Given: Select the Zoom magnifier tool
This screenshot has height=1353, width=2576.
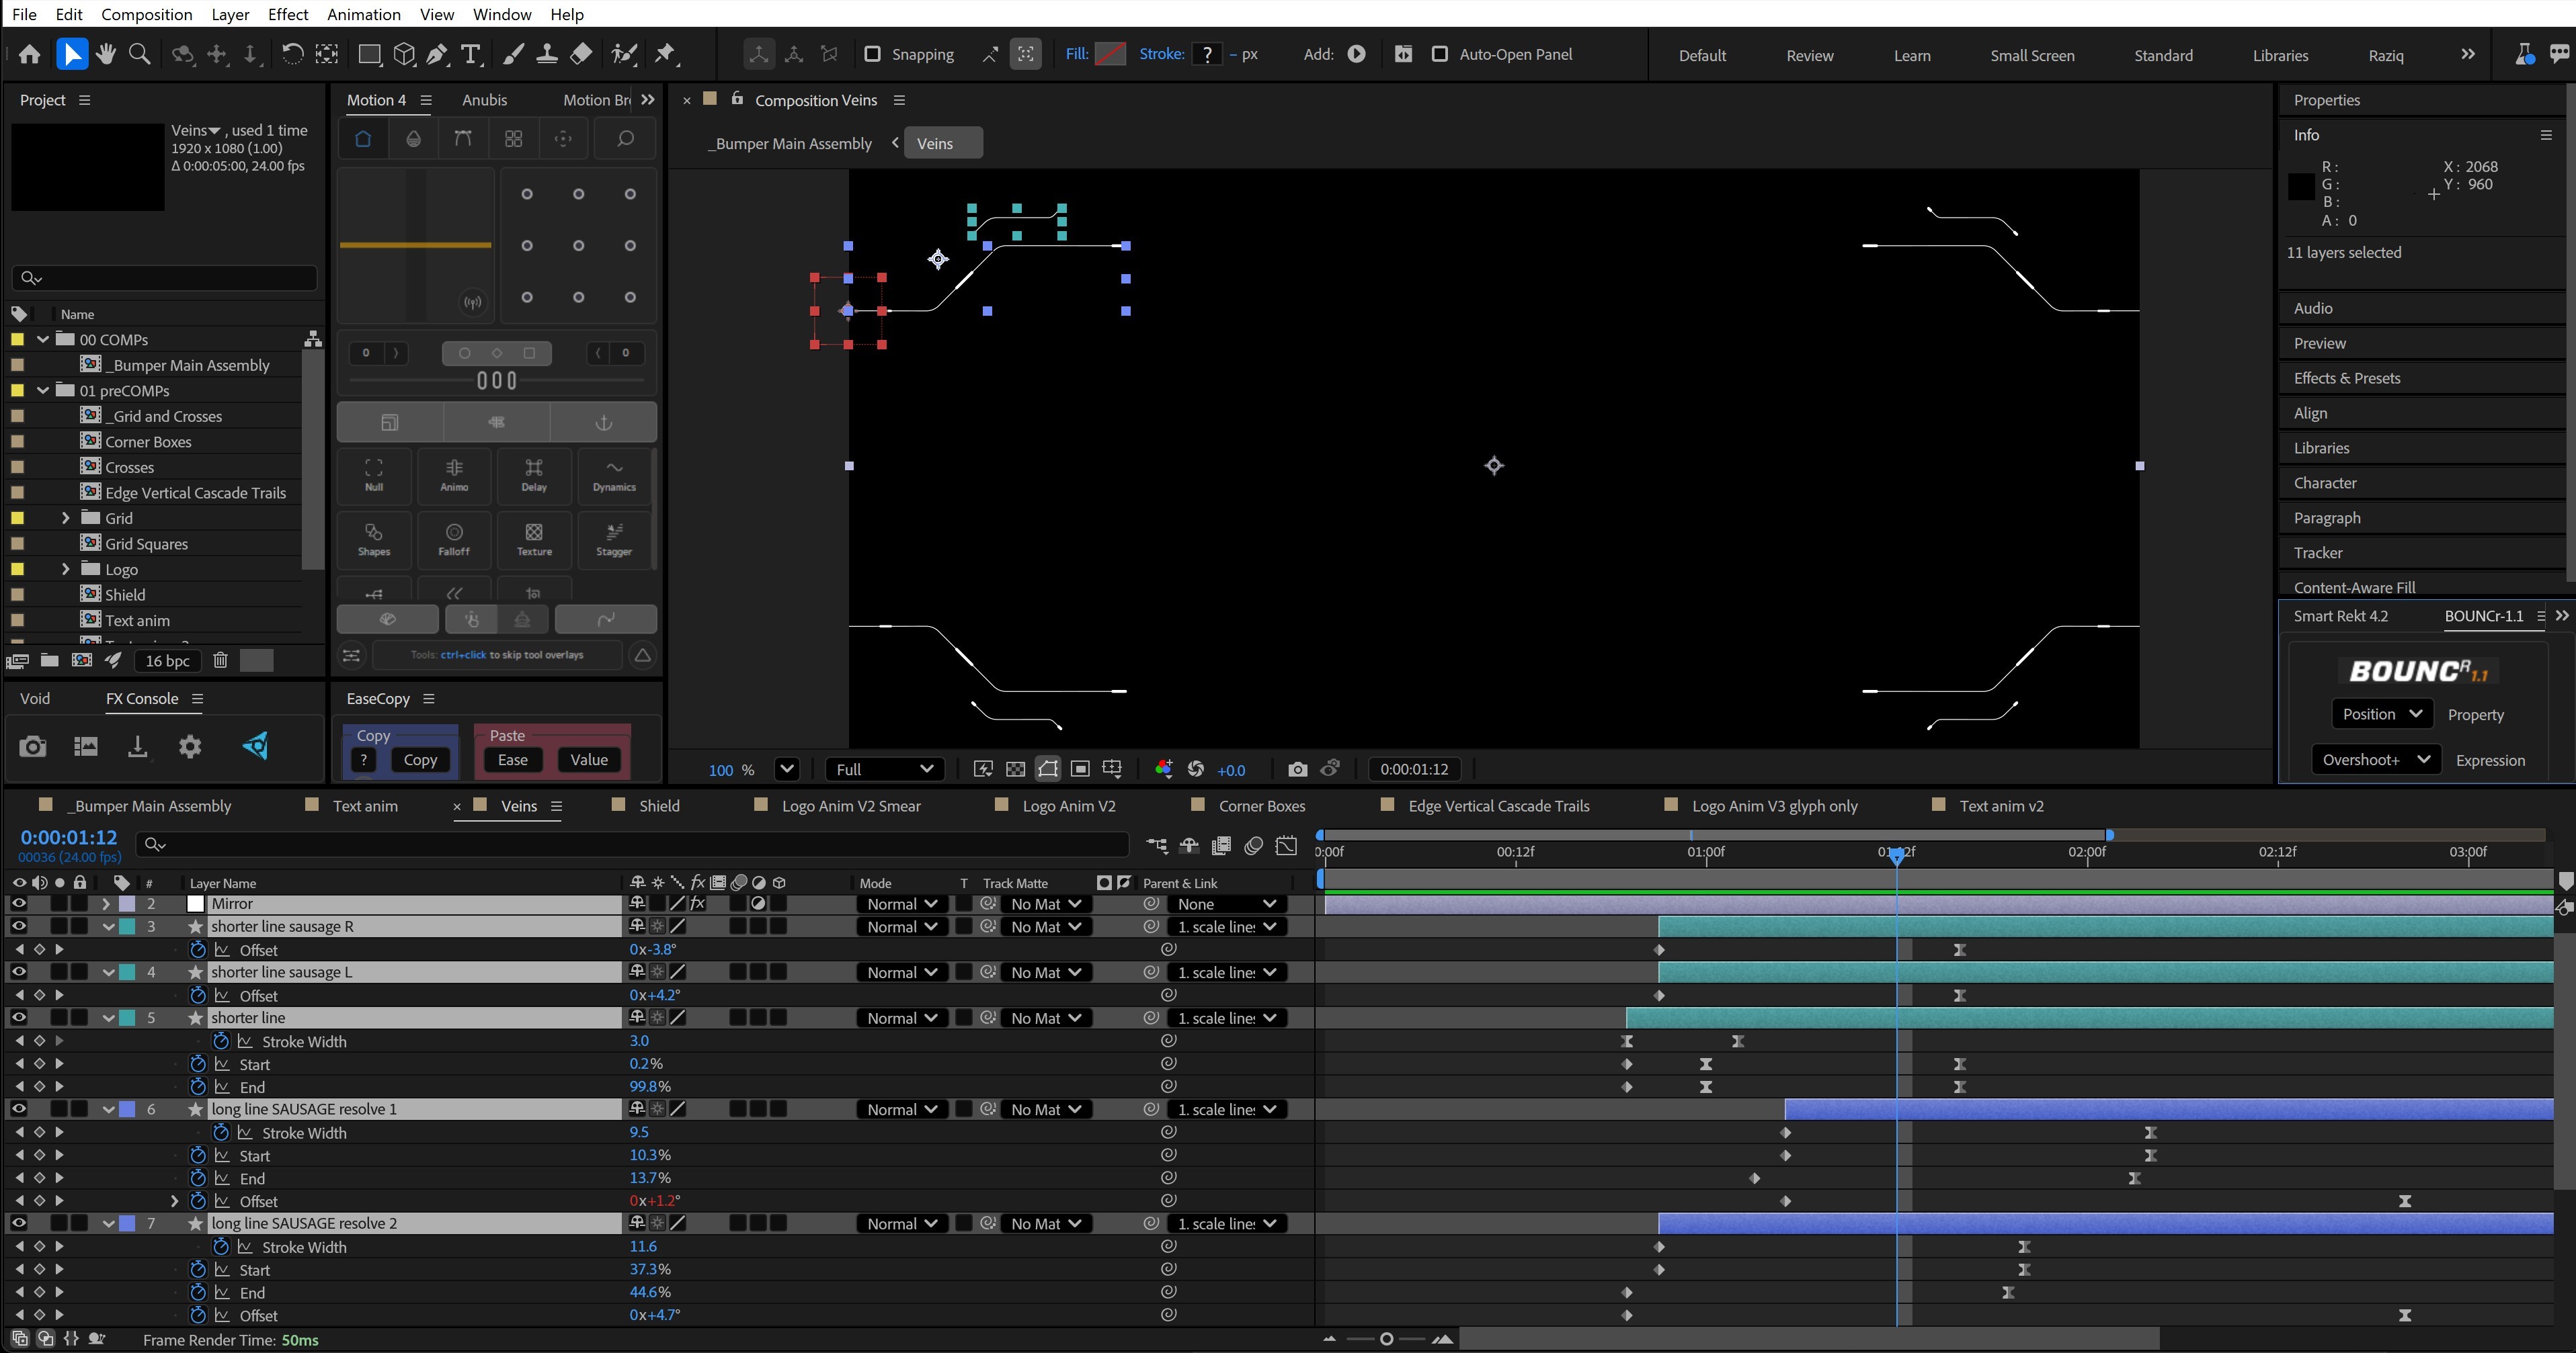Looking at the screenshot, I should tap(140, 55).
